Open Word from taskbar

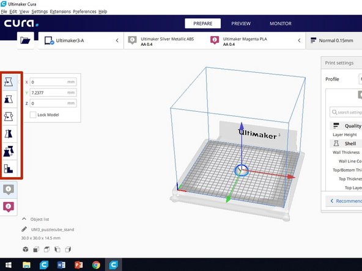click(61, 265)
